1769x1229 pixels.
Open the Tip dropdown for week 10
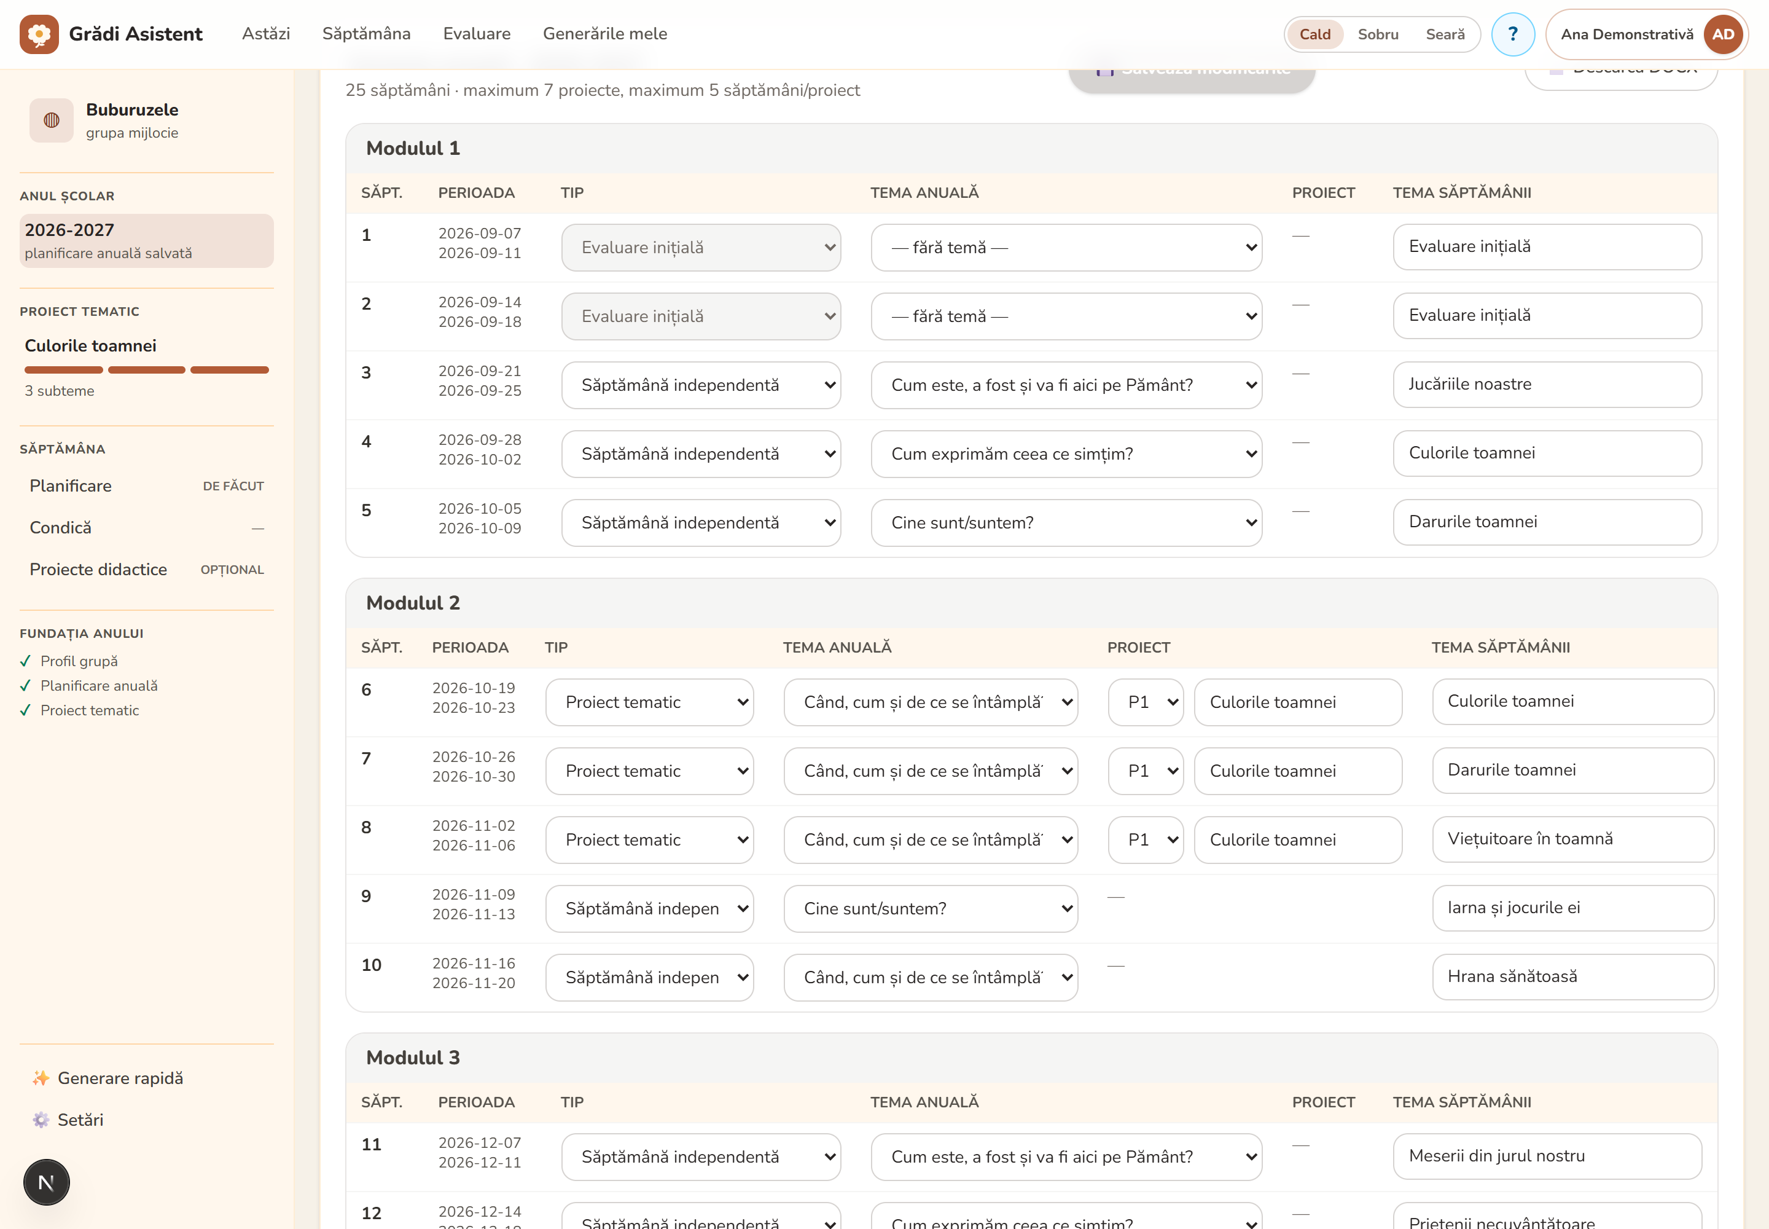649,977
